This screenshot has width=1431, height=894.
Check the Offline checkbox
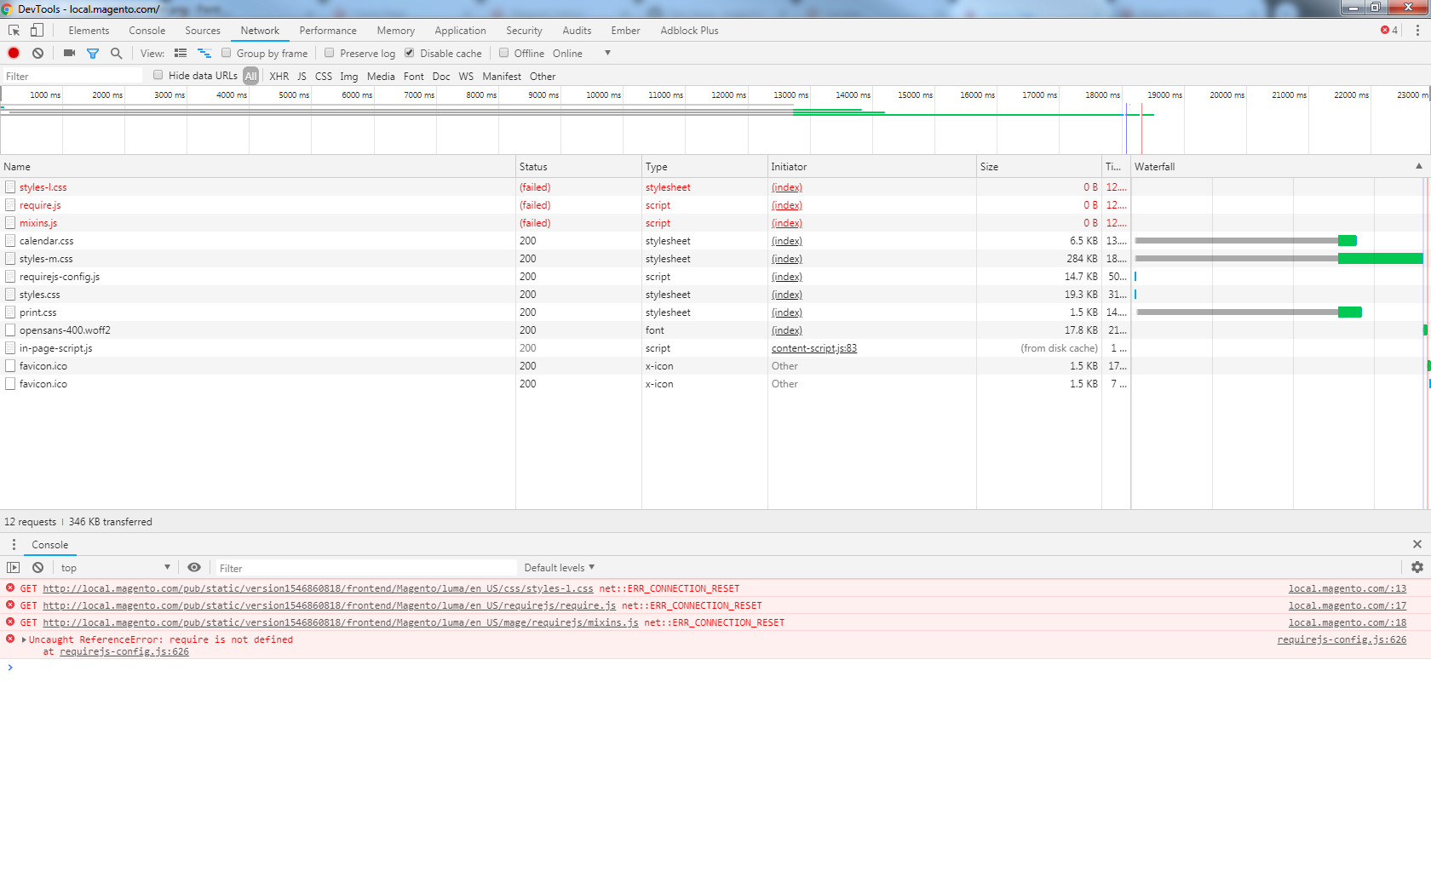tap(504, 53)
